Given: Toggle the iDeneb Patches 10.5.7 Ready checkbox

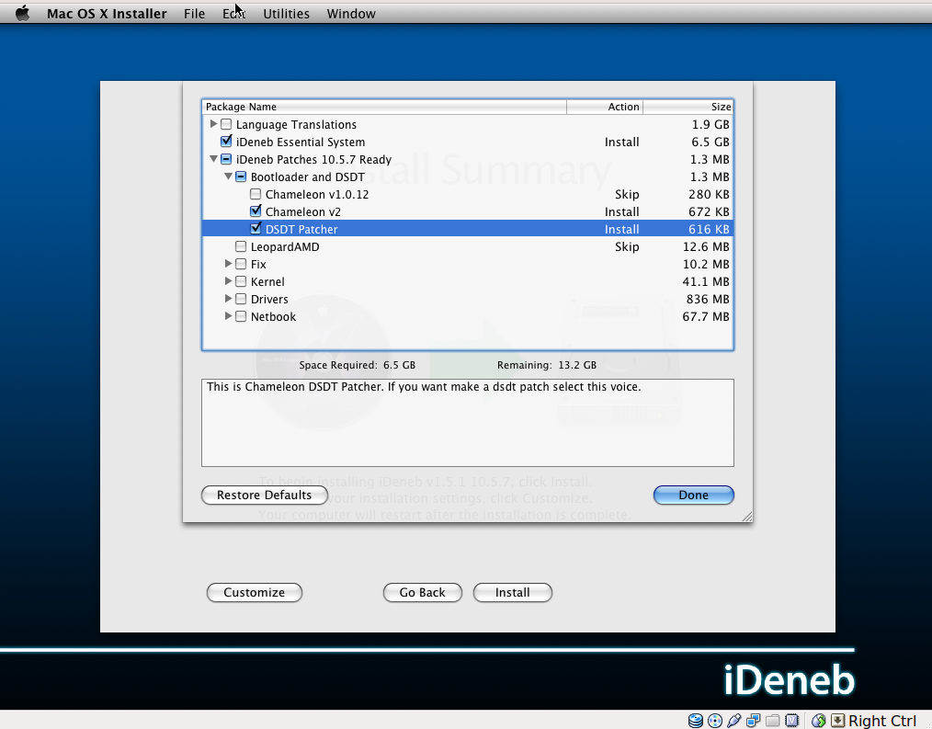Looking at the screenshot, I should [226, 159].
